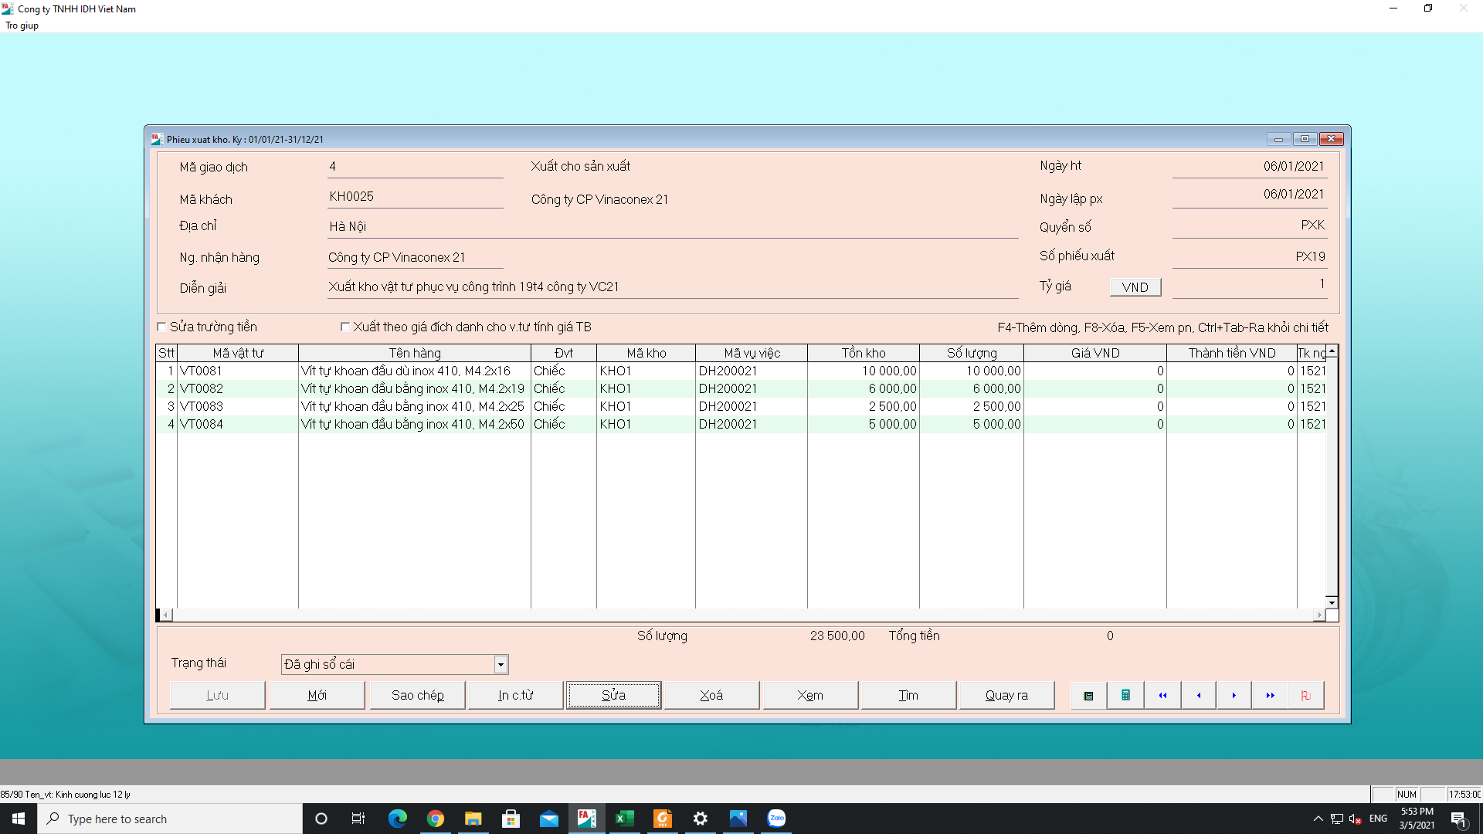
Task: Expand the Trạng thái dropdown arrow
Action: [x=501, y=664]
